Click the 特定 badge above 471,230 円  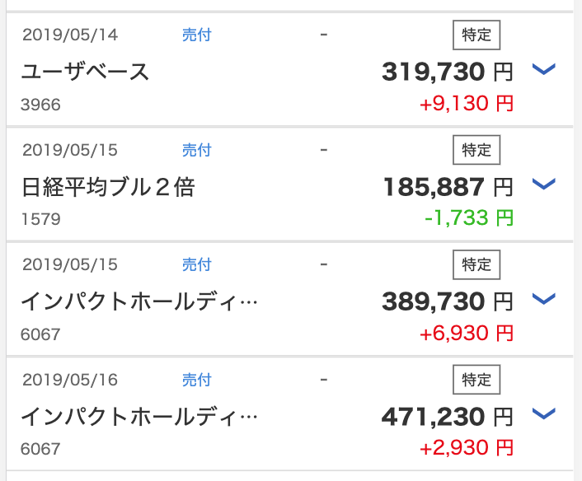coord(476,380)
